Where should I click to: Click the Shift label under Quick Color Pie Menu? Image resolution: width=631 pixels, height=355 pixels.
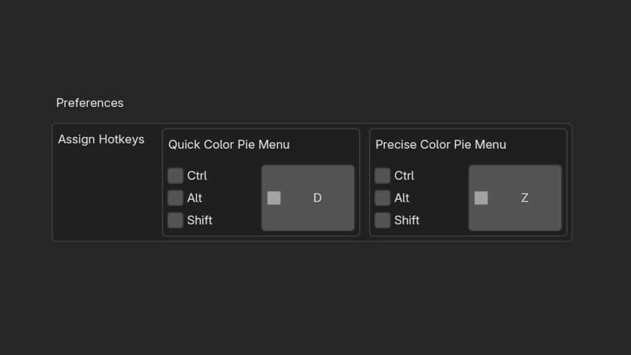coord(200,220)
